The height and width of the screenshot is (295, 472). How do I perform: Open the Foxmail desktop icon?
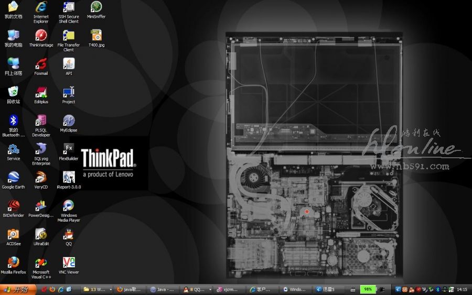pos(41,64)
